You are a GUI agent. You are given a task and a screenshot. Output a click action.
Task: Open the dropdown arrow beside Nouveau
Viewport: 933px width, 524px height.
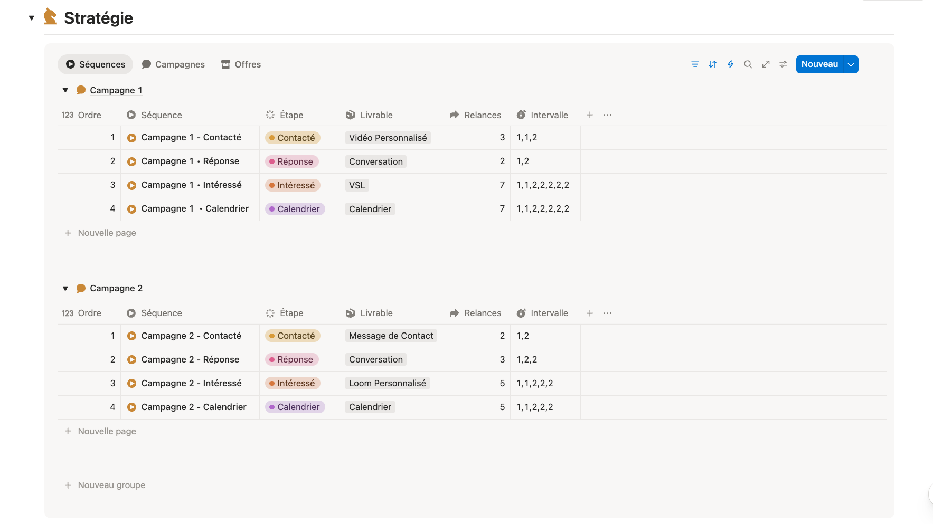(851, 64)
